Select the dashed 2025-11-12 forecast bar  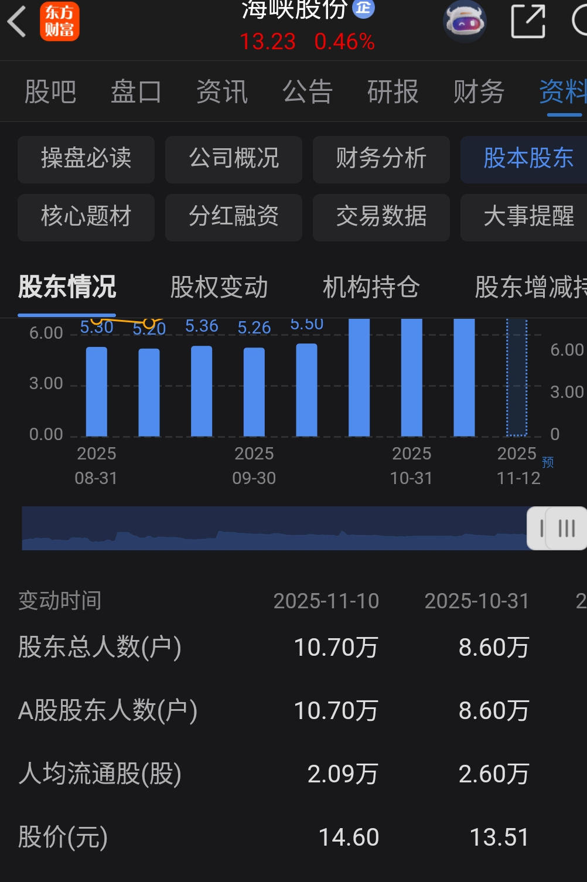point(517,377)
